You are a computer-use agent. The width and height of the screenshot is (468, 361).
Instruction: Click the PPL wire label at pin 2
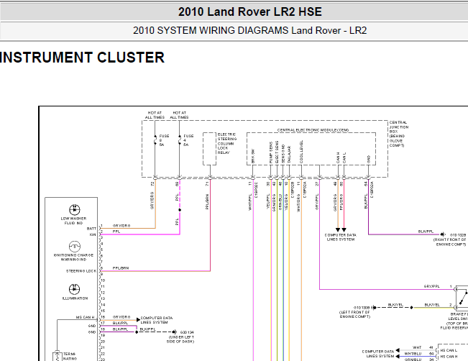(116, 232)
